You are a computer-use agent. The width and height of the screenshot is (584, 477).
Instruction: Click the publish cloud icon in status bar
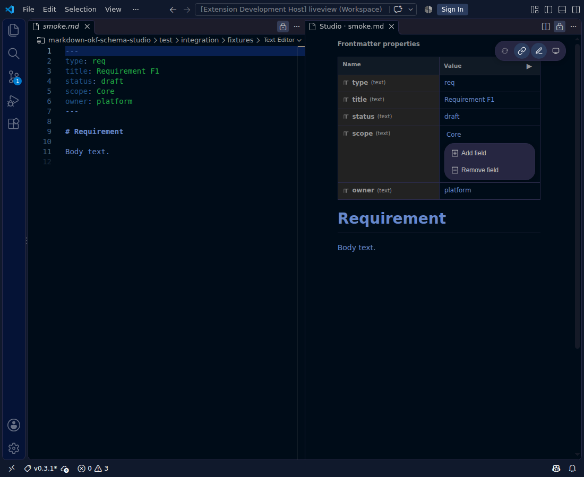65,469
